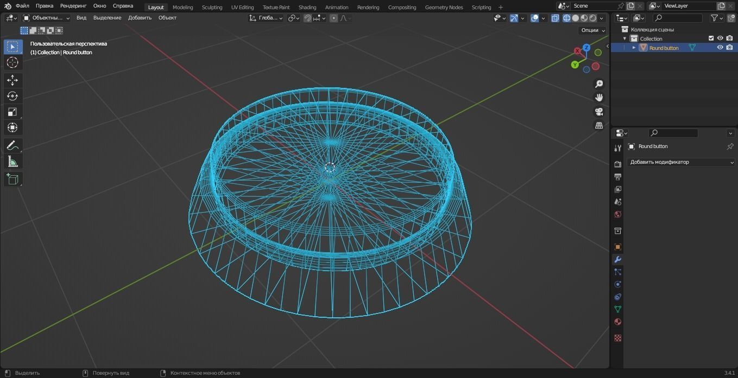Switch to the Sculpting workspace tab
The image size is (738, 378).
click(x=212, y=7)
